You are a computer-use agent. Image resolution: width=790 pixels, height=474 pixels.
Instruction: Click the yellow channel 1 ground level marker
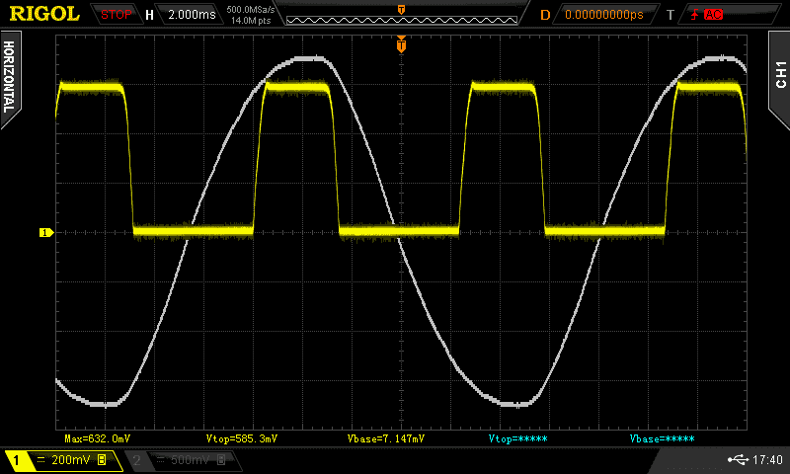(x=45, y=232)
